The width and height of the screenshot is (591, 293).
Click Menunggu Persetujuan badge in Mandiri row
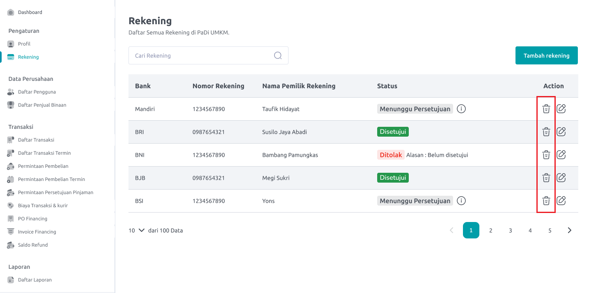click(415, 109)
